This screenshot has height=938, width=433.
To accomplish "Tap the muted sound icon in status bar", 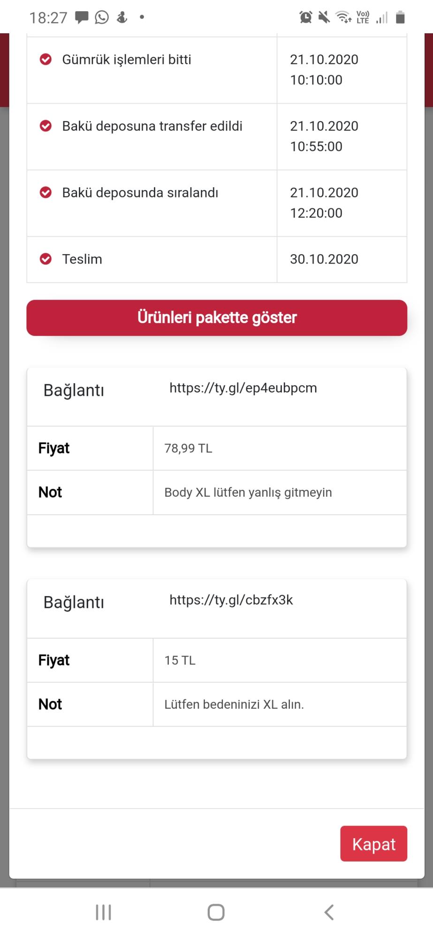I will [324, 18].
